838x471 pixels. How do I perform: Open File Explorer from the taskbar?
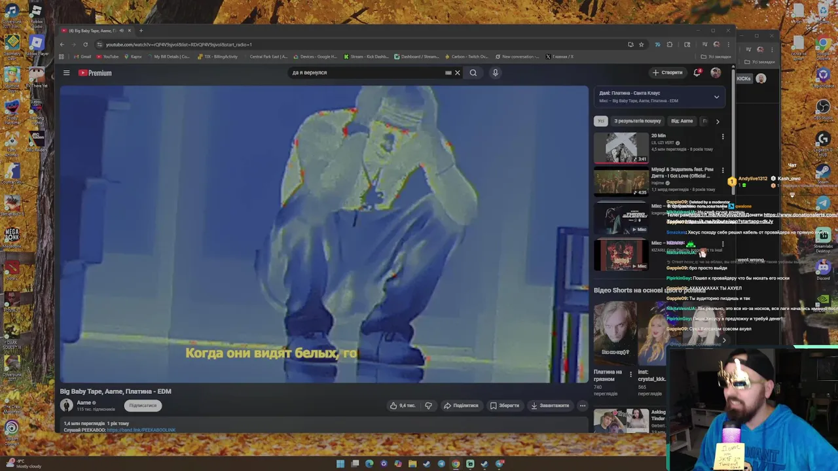pos(412,464)
